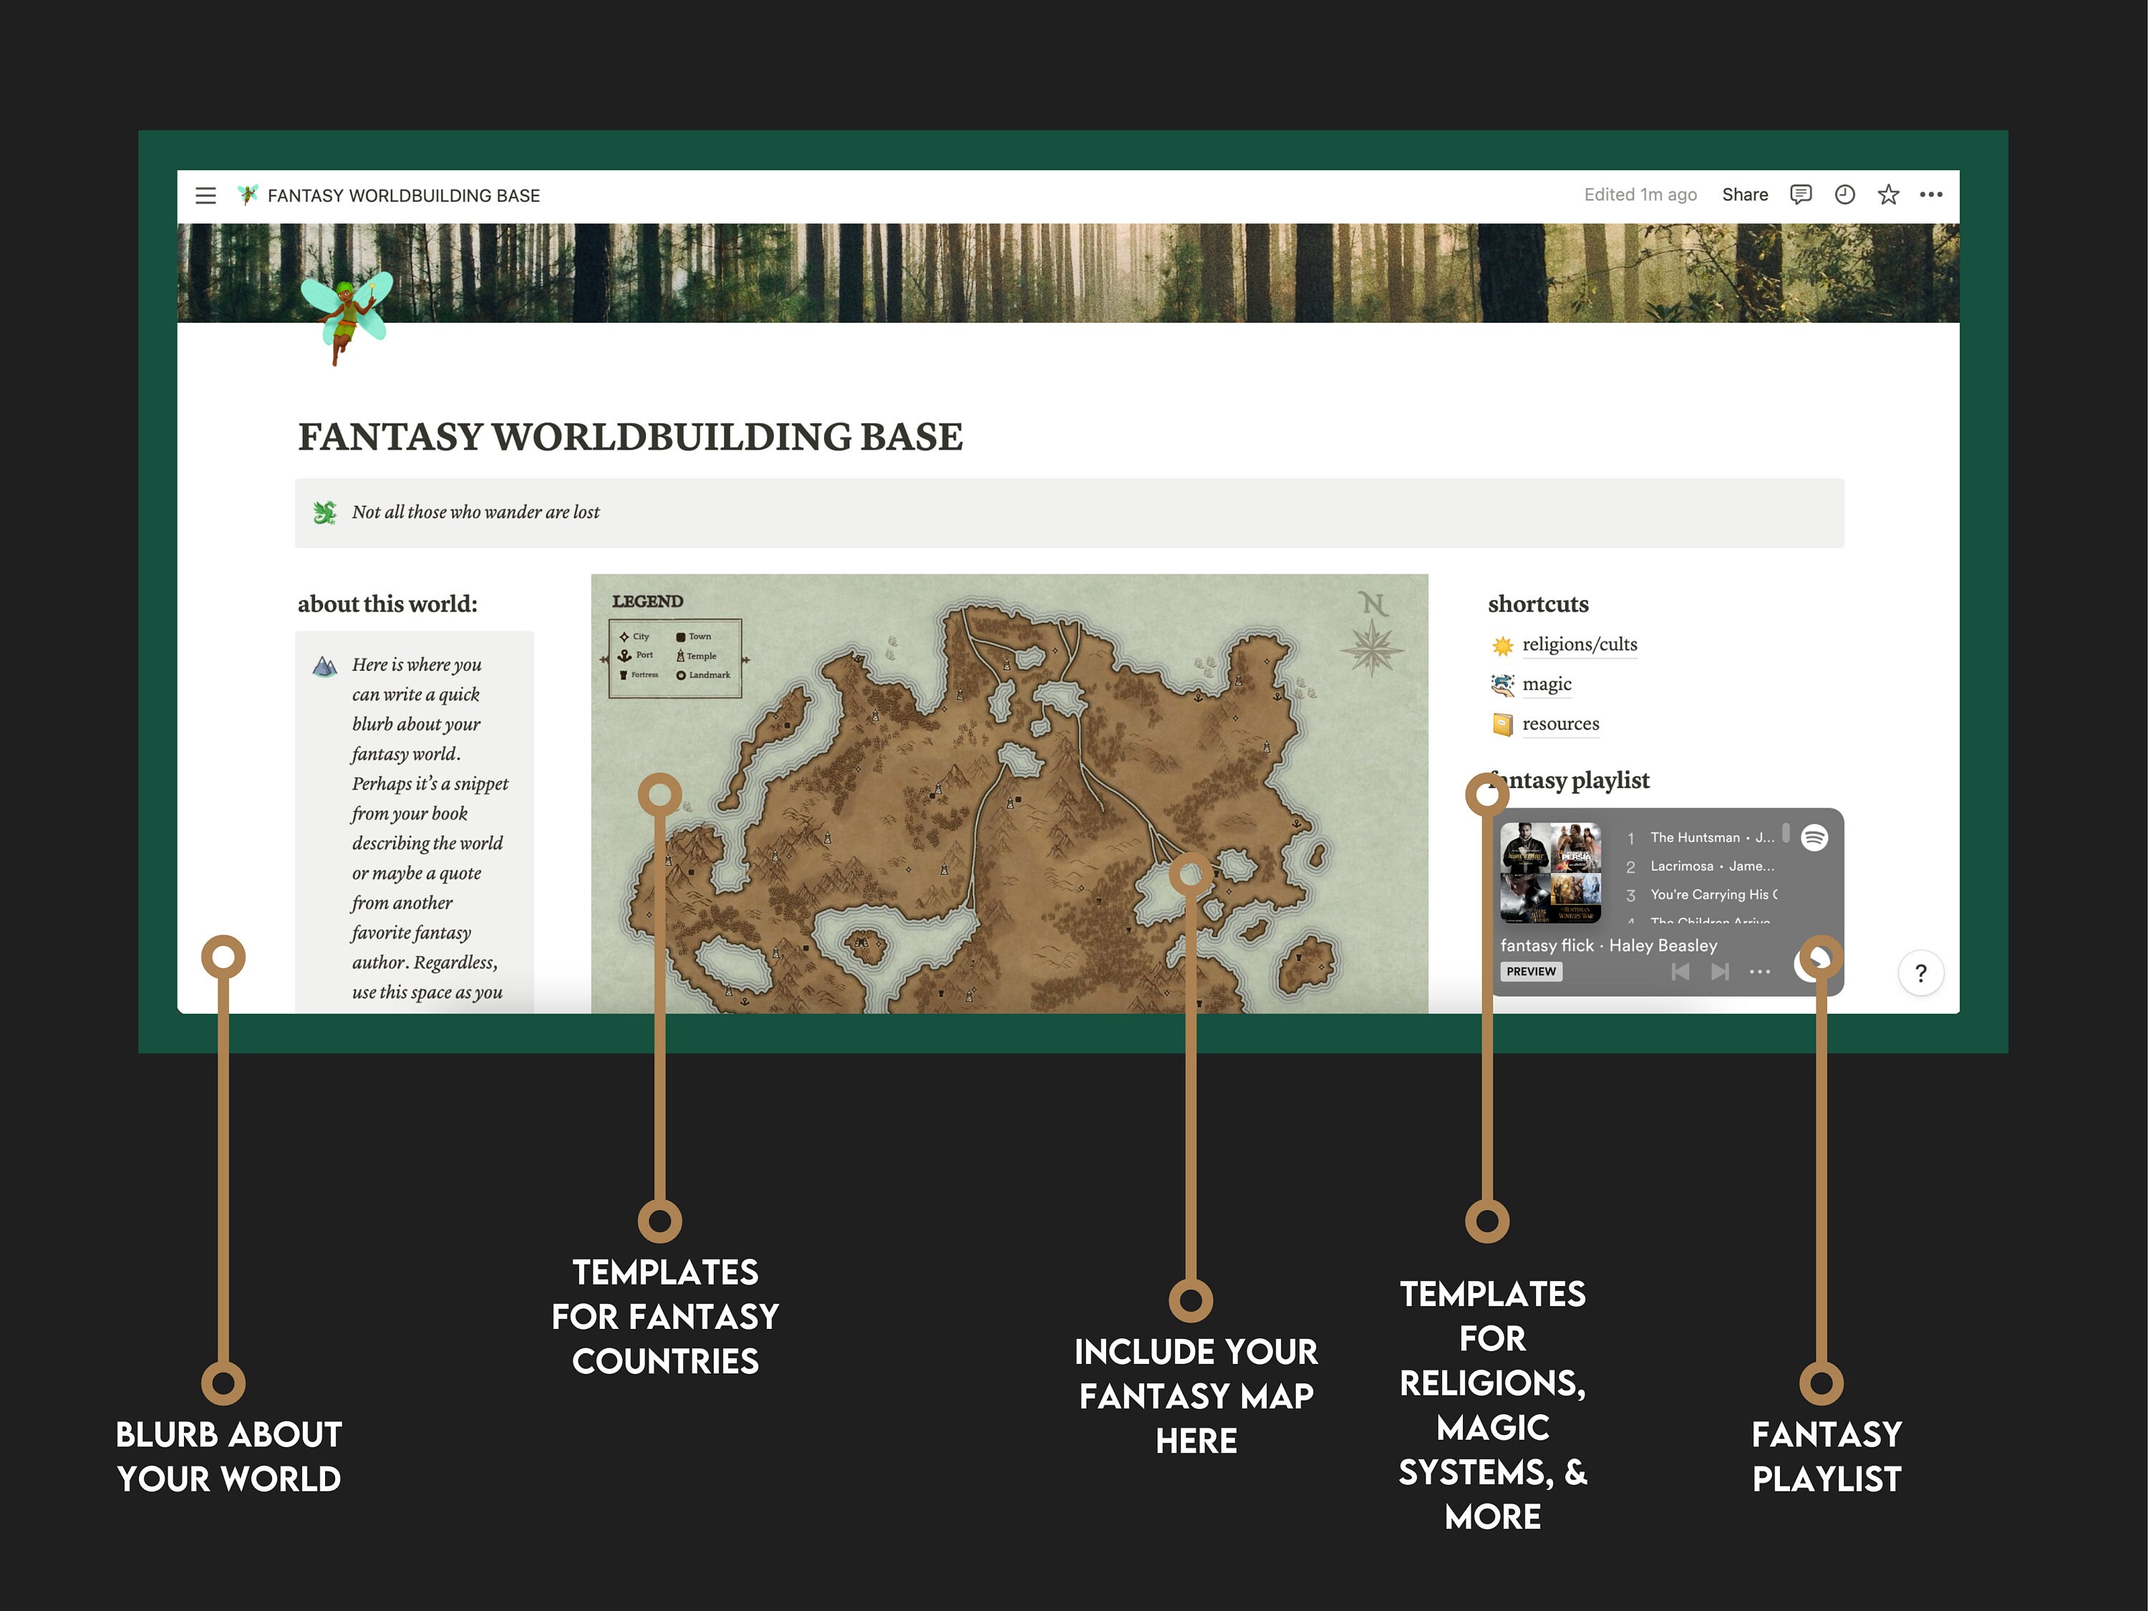Viewport: 2148px width, 1611px height.
Task: Skip to next track in Spotify widget
Action: [1720, 971]
